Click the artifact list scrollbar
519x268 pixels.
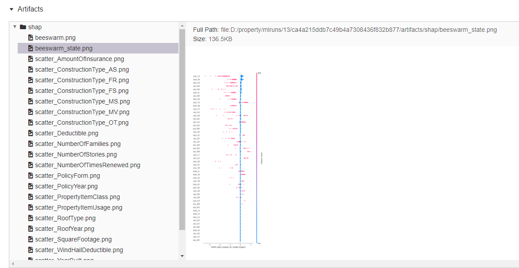[x=182, y=133]
